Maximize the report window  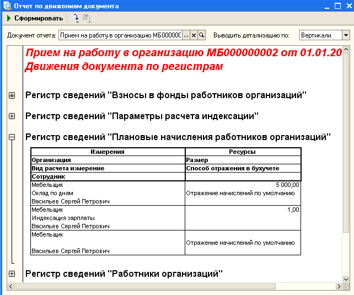click(x=337, y=6)
